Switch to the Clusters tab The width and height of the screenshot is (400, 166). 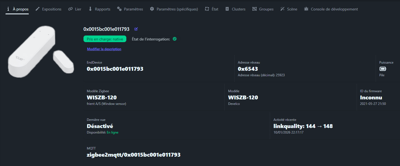(235, 9)
